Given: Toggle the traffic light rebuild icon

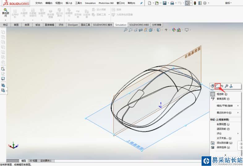Looking at the screenshot, I should click(x=195, y=3).
